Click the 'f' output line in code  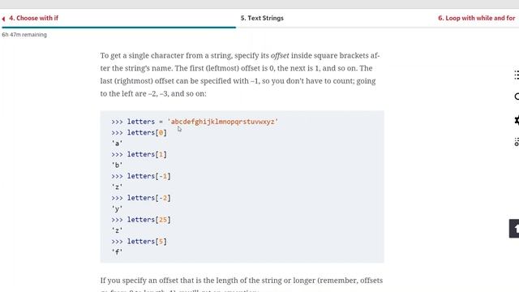coord(117,252)
